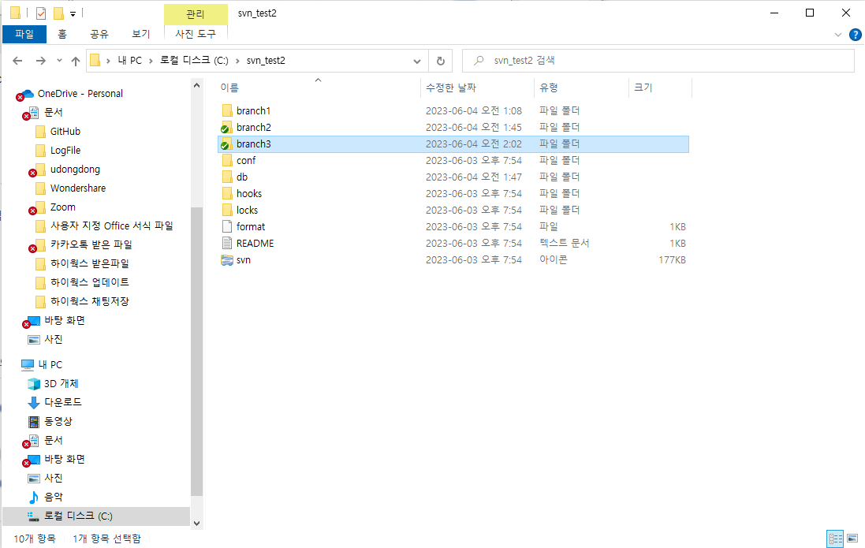This screenshot has height=548, width=865.
Task: Expand the ribbon chevron
Action: click(x=838, y=35)
